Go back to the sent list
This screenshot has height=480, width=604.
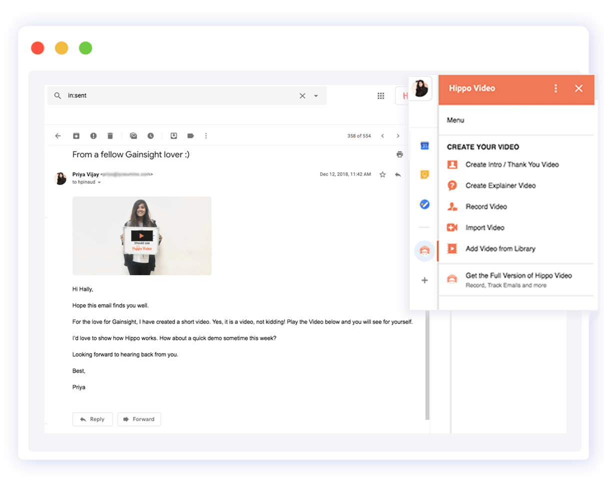click(58, 136)
